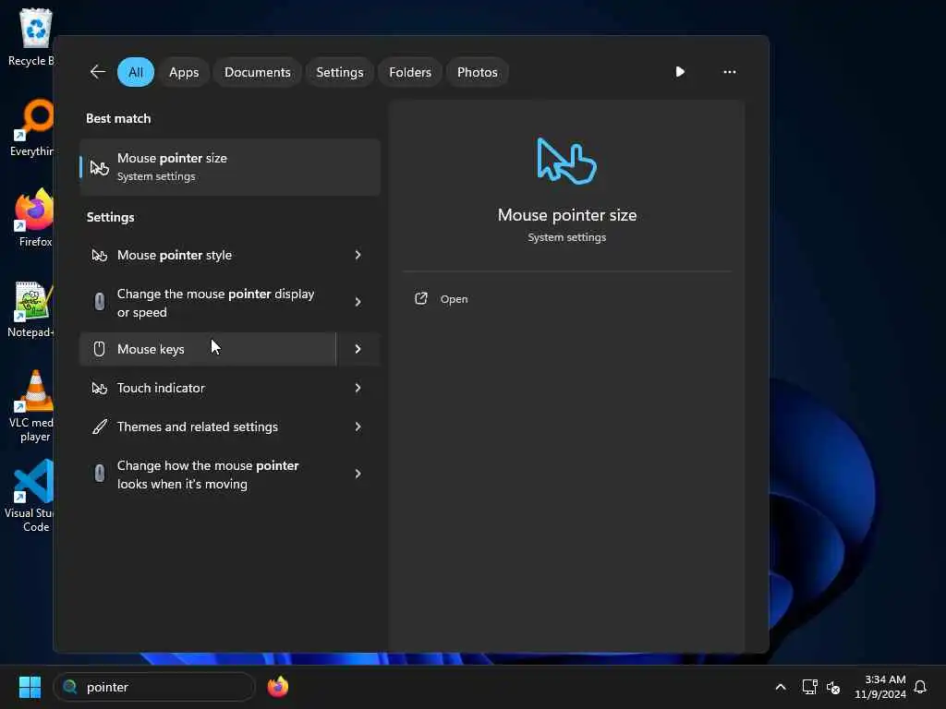Click the Touch indicator pointer icon
Image resolution: width=946 pixels, height=709 pixels.
[x=99, y=388]
